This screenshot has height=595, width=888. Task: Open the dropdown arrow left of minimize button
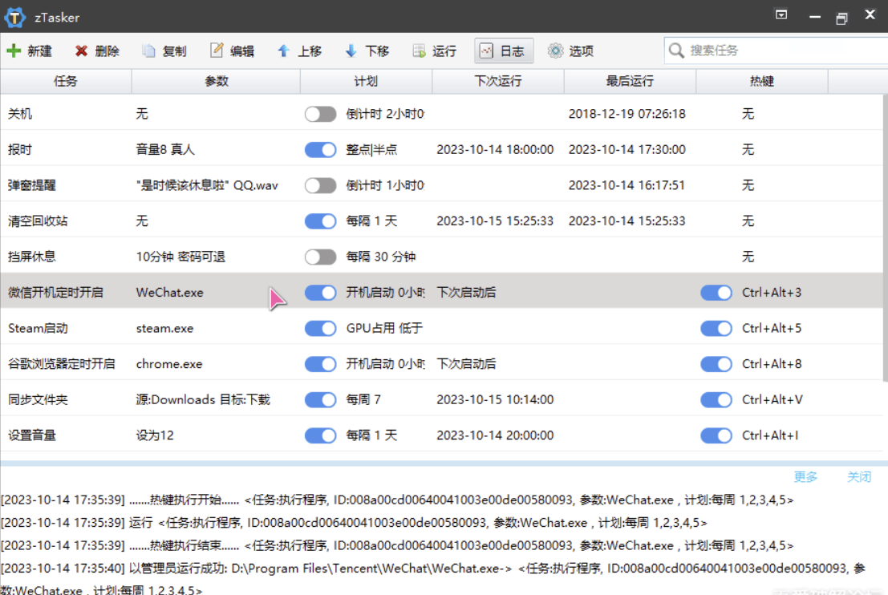point(781,14)
